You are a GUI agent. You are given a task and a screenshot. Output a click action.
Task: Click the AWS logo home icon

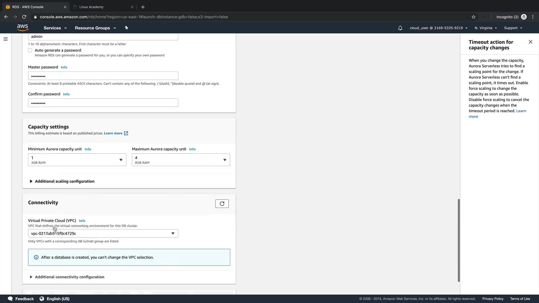[22, 27]
